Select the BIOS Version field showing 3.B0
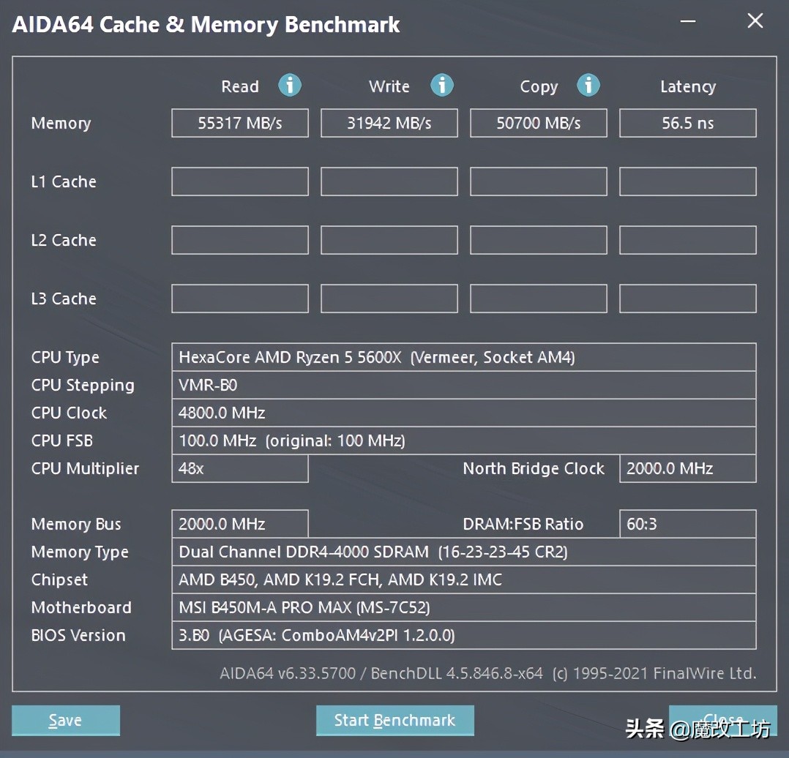The image size is (789, 758). (463, 635)
